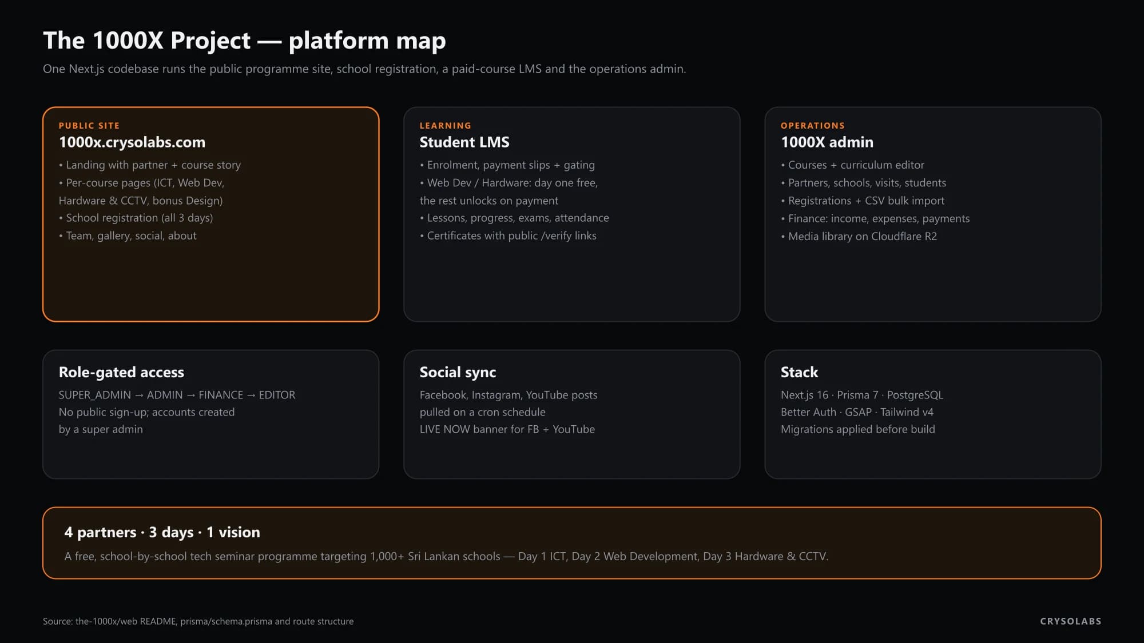Select 'Lessons, progress, exams, attendance' bullet

[514, 218]
